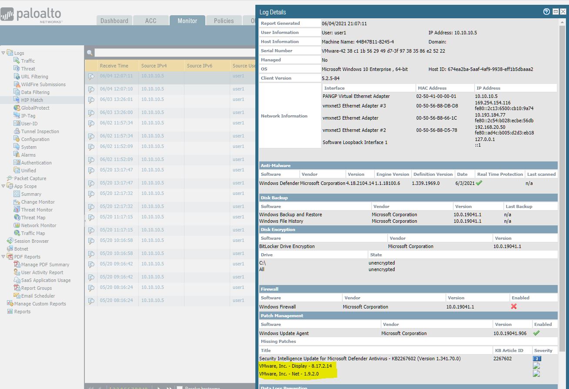Switch to the ACC tab

(x=151, y=20)
